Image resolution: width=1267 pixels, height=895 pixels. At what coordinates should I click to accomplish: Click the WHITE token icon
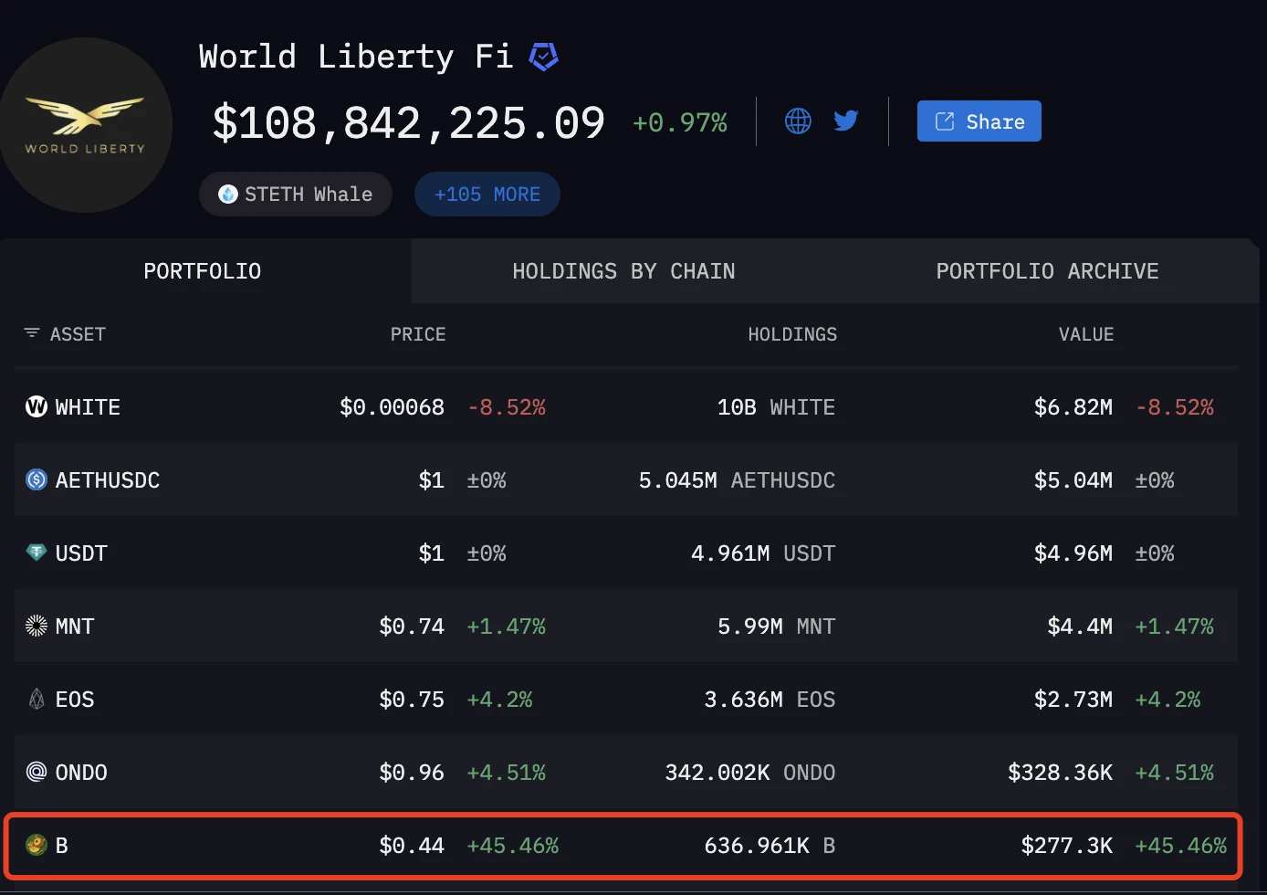[x=35, y=406]
